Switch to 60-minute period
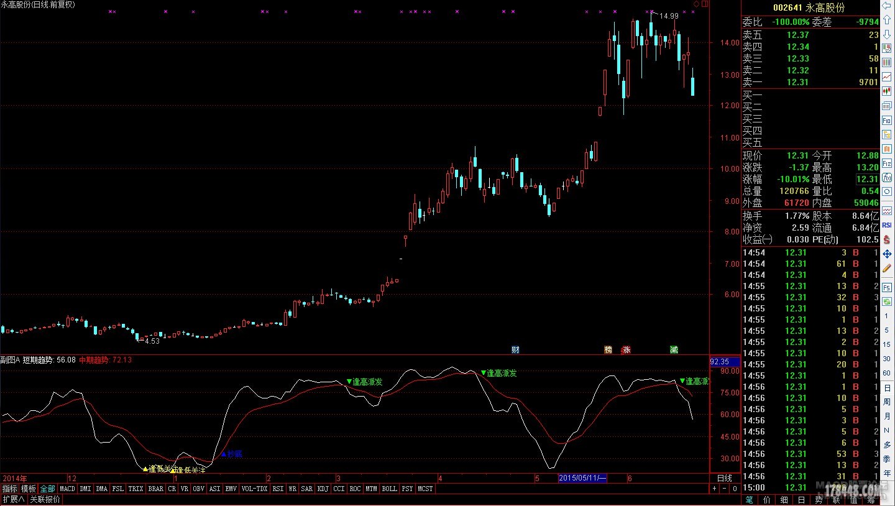The height and width of the screenshot is (506, 895). (x=887, y=373)
